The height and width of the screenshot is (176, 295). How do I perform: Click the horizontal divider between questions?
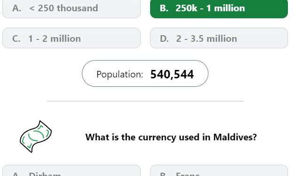click(145, 101)
